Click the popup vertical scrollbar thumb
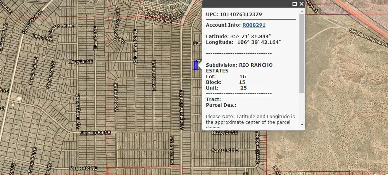 [302, 53]
